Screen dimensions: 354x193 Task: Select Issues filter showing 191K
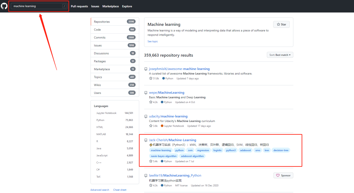pyautogui.click(x=115, y=45)
